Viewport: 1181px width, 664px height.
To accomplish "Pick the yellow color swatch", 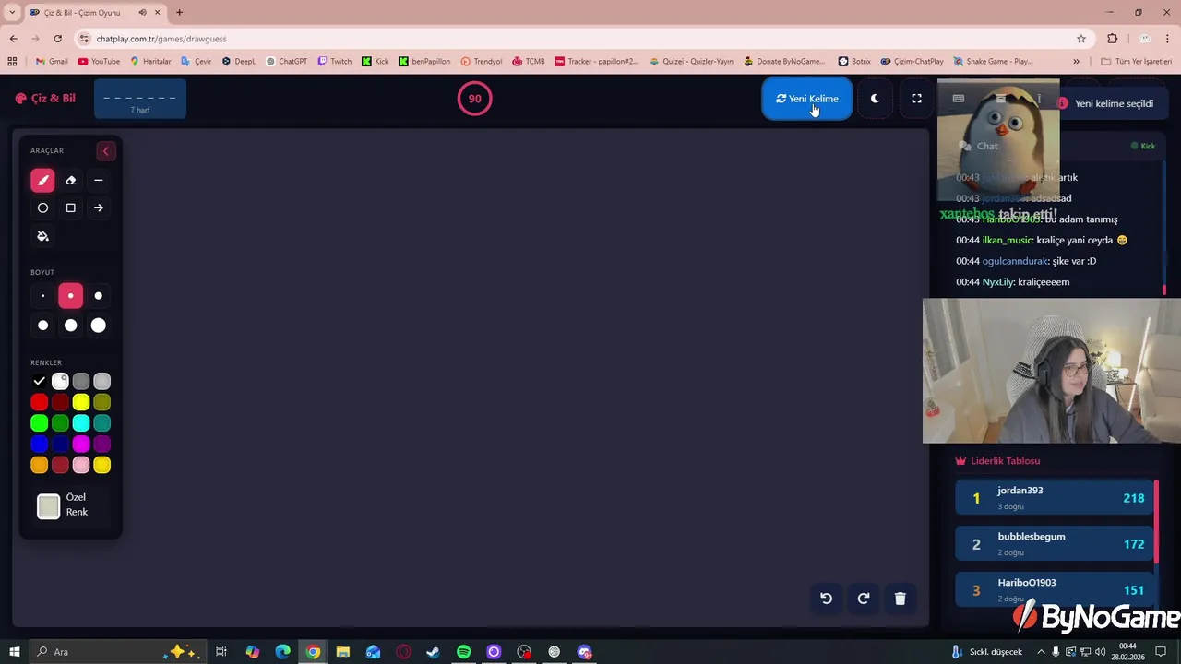I will [x=81, y=402].
